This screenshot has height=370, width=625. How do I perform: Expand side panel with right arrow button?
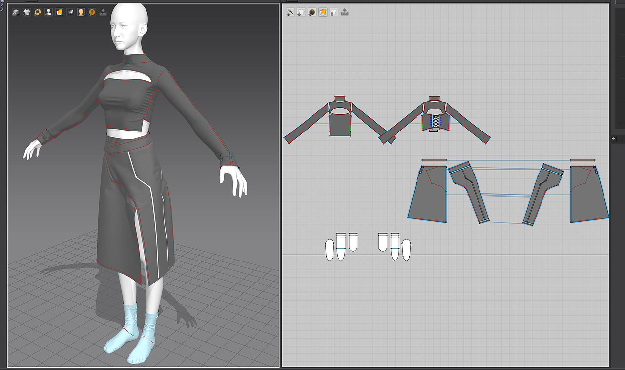tap(614, 139)
